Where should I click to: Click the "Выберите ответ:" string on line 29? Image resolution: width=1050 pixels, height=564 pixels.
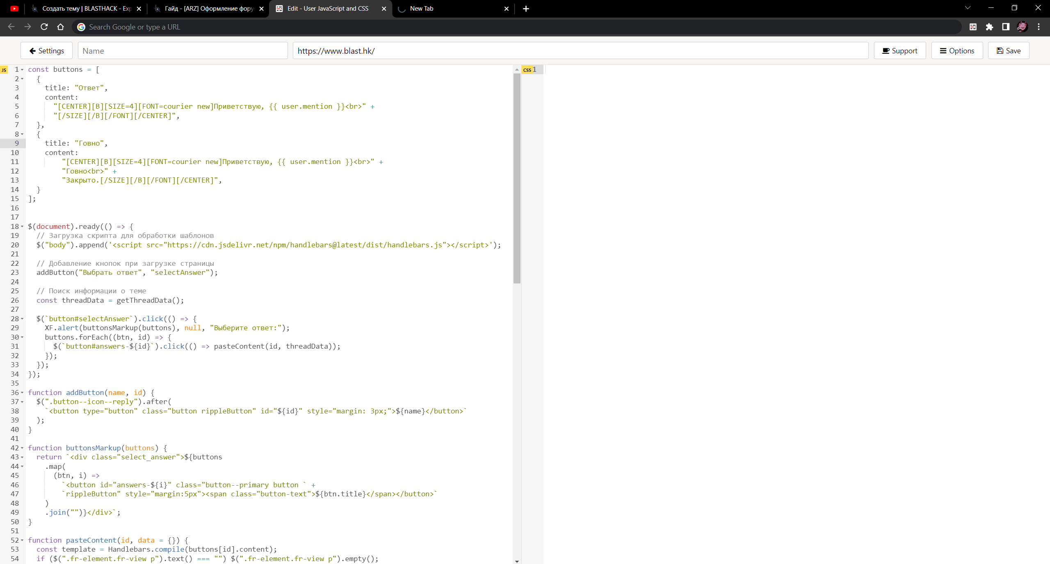coord(246,328)
